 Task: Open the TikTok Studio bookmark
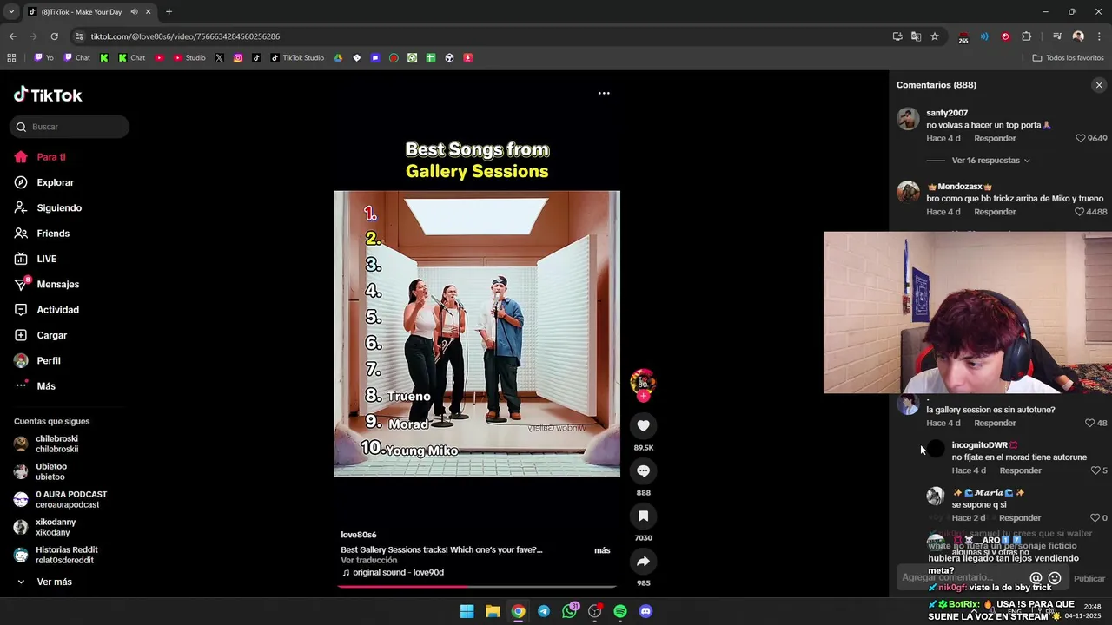coord(297,58)
